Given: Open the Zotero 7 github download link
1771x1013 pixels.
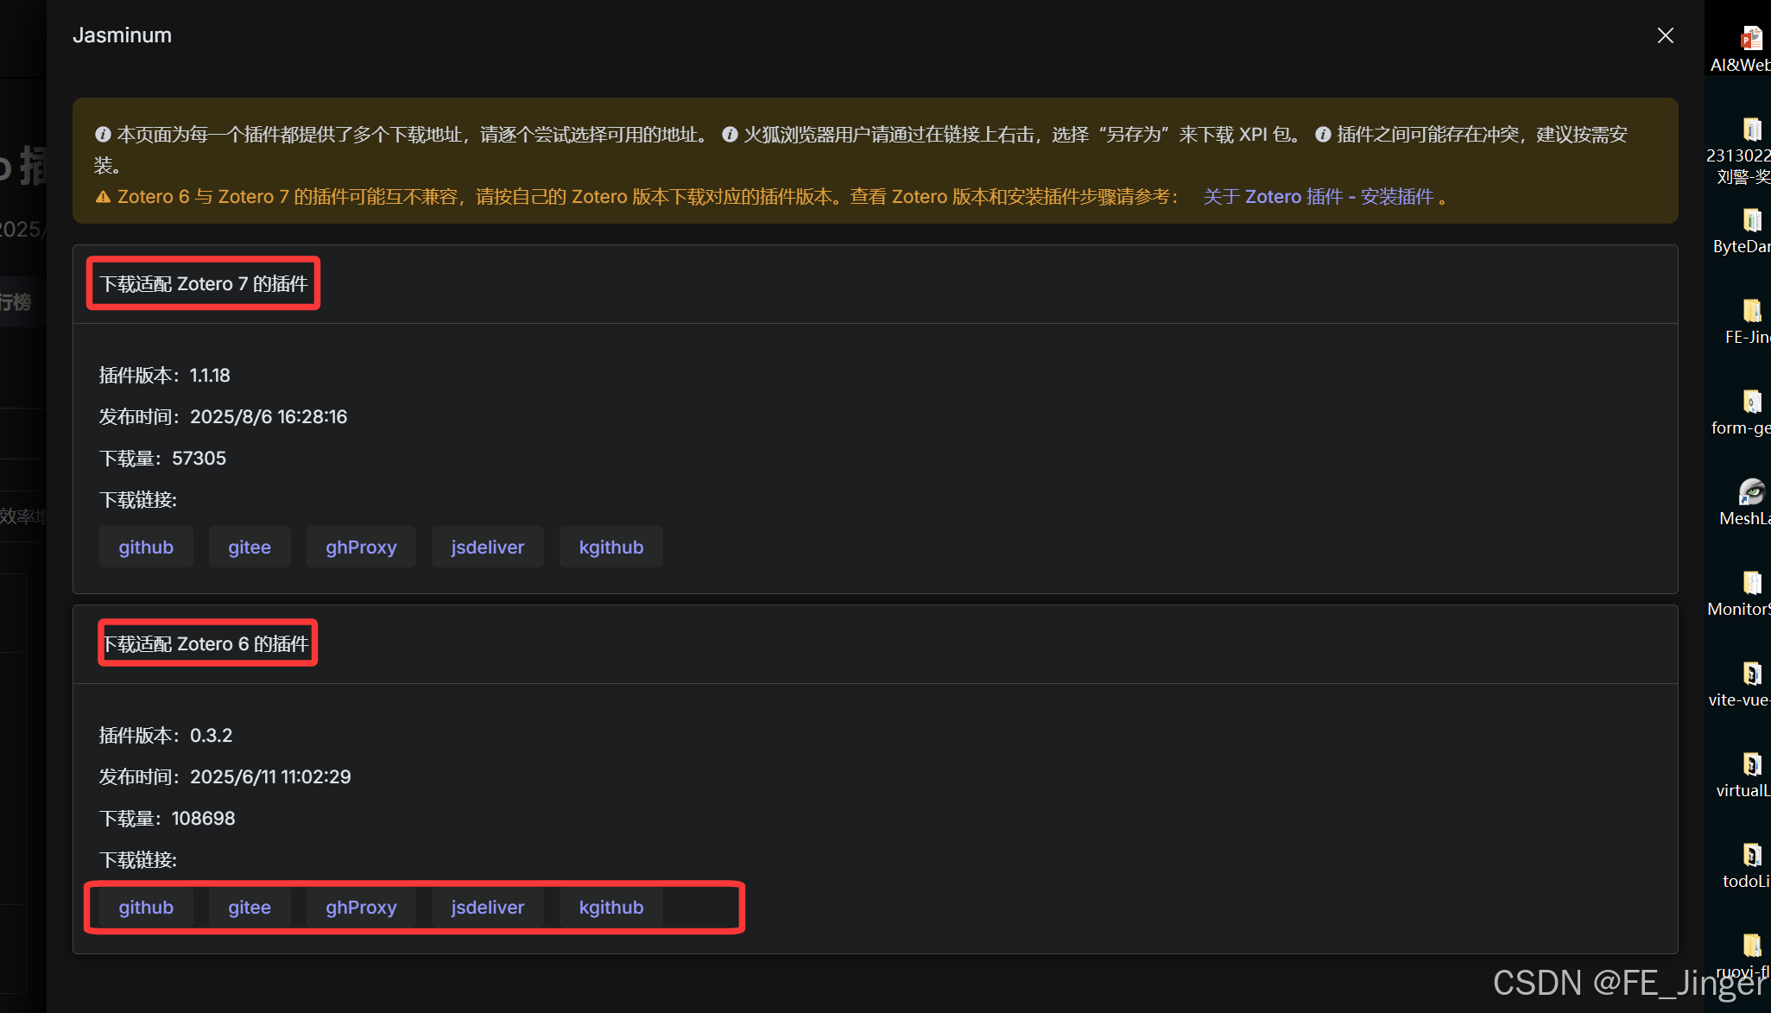Looking at the screenshot, I should click(x=146, y=547).
